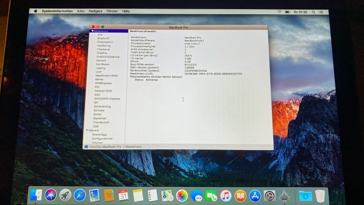Open the Arkiv menu
The height and width of the screenshot is (205, 364).
click(x=81, y=11)
